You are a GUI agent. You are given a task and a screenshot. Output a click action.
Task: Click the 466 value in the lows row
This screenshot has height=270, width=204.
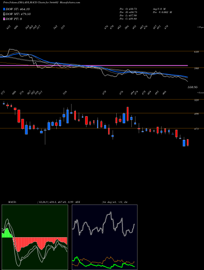[164, 93]
